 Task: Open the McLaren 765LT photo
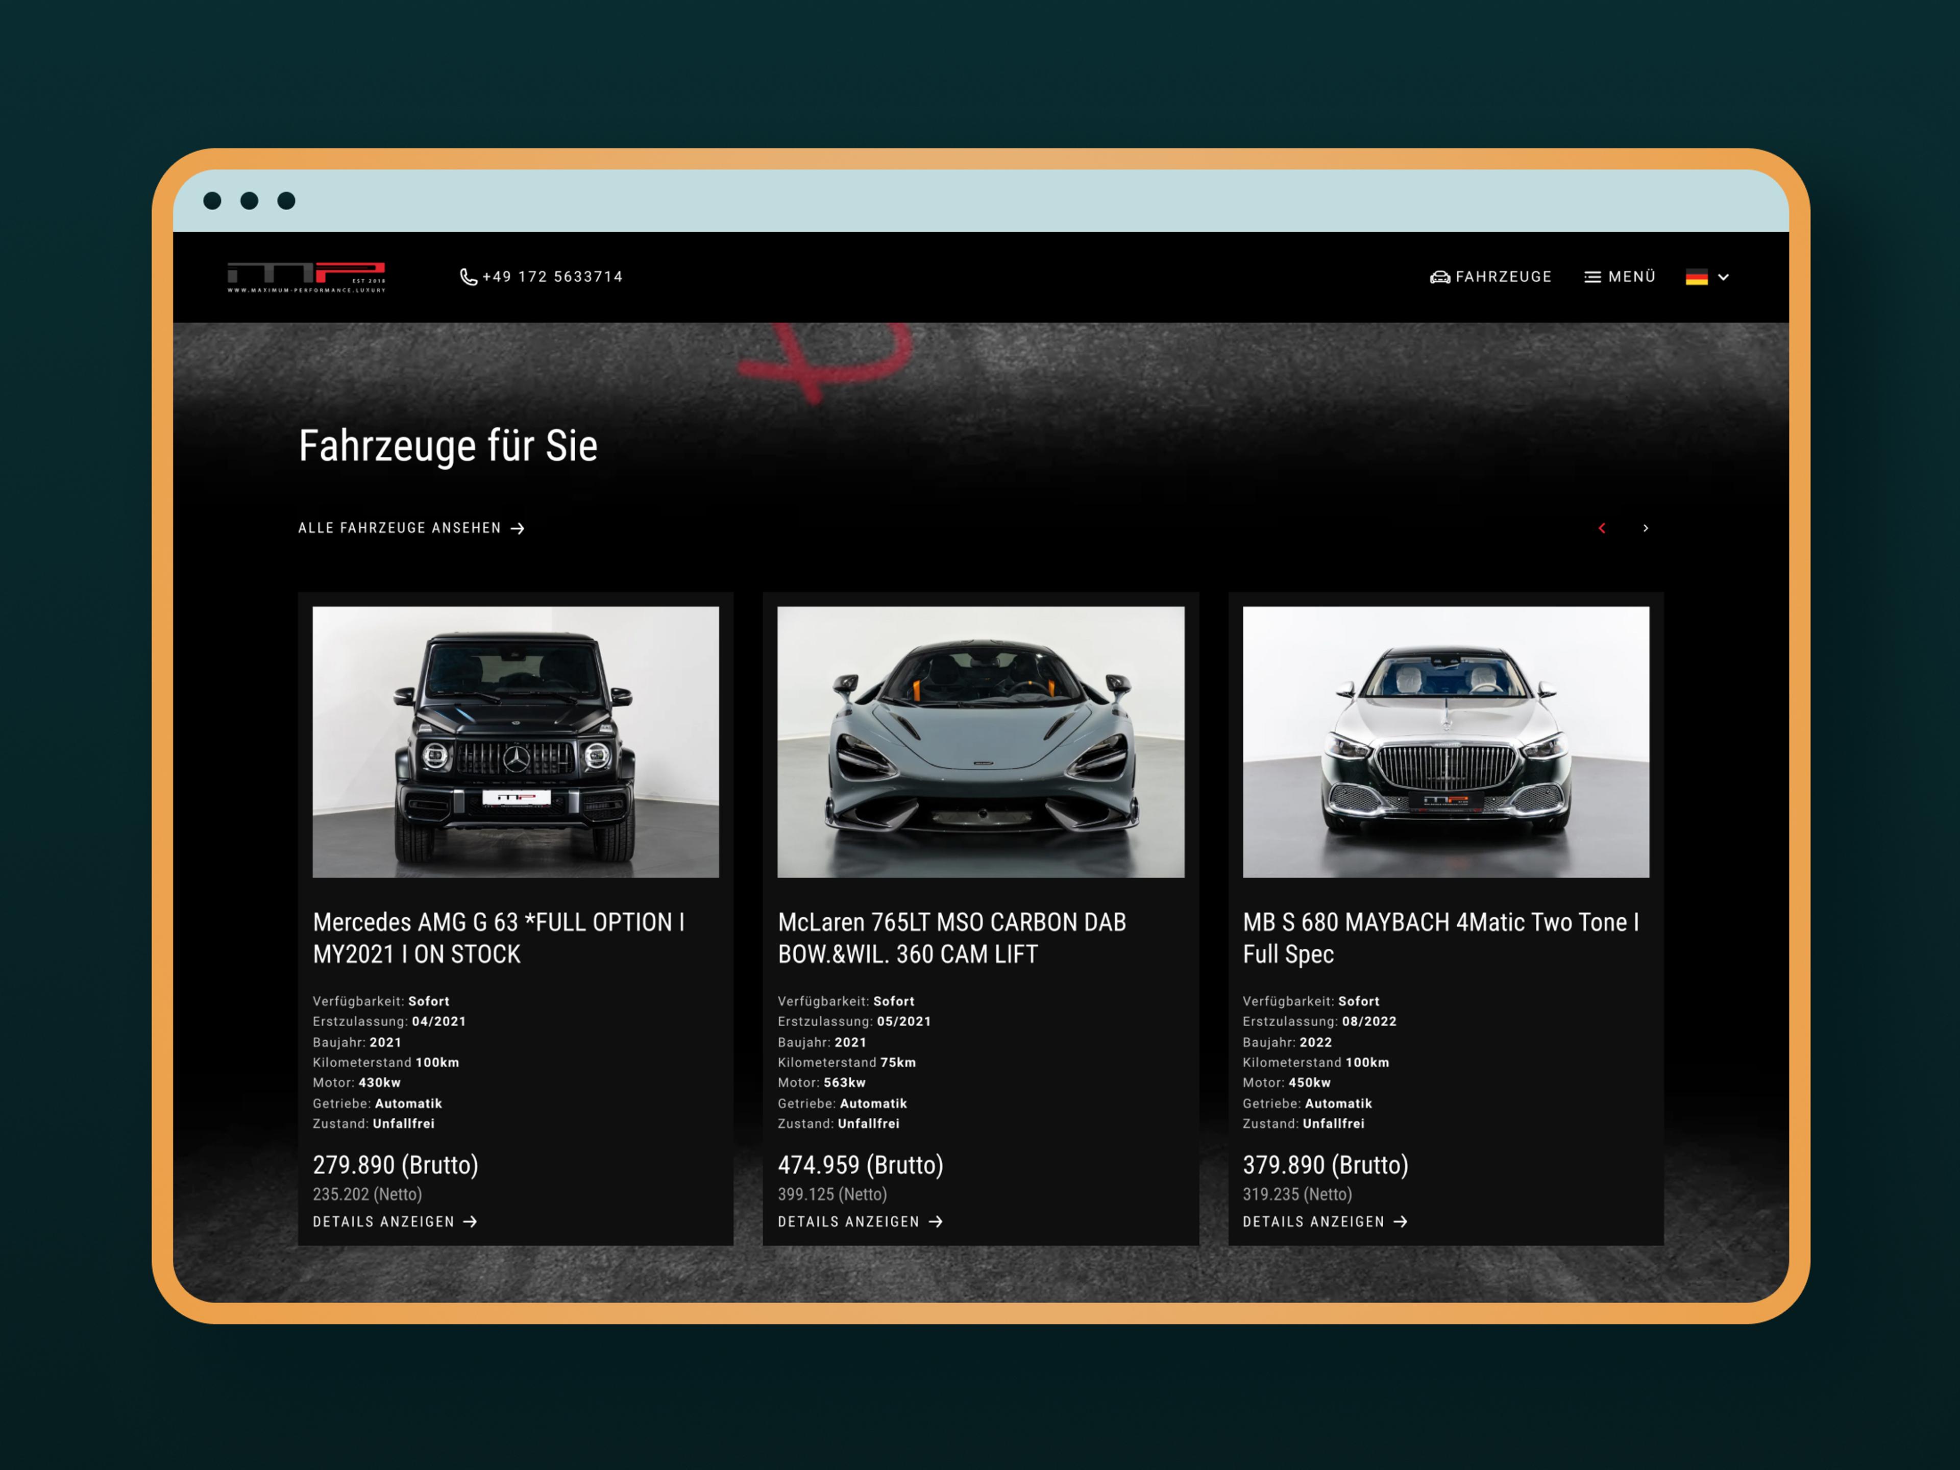980,742
